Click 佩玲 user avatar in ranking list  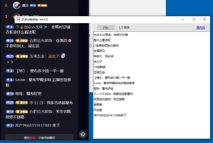click(17, 5)
